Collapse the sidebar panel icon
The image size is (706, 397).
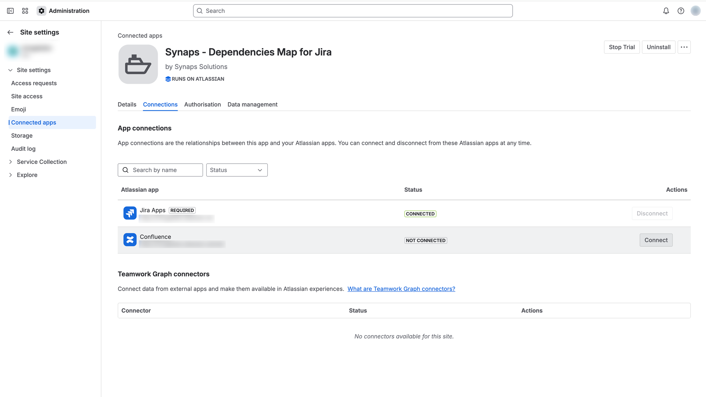(x=10, y=11)
